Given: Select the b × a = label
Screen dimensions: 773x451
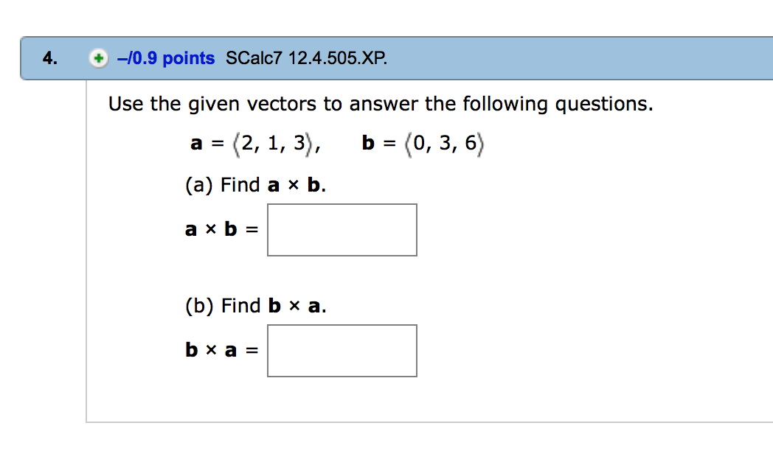Looking at the screenshot, I should 220,350.
